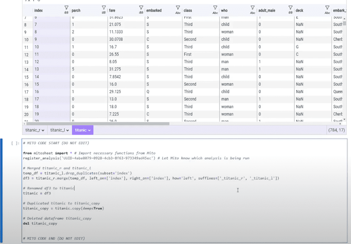Open filter icon on index column
This screenshot has height=244, width=351.
[66, 8]
